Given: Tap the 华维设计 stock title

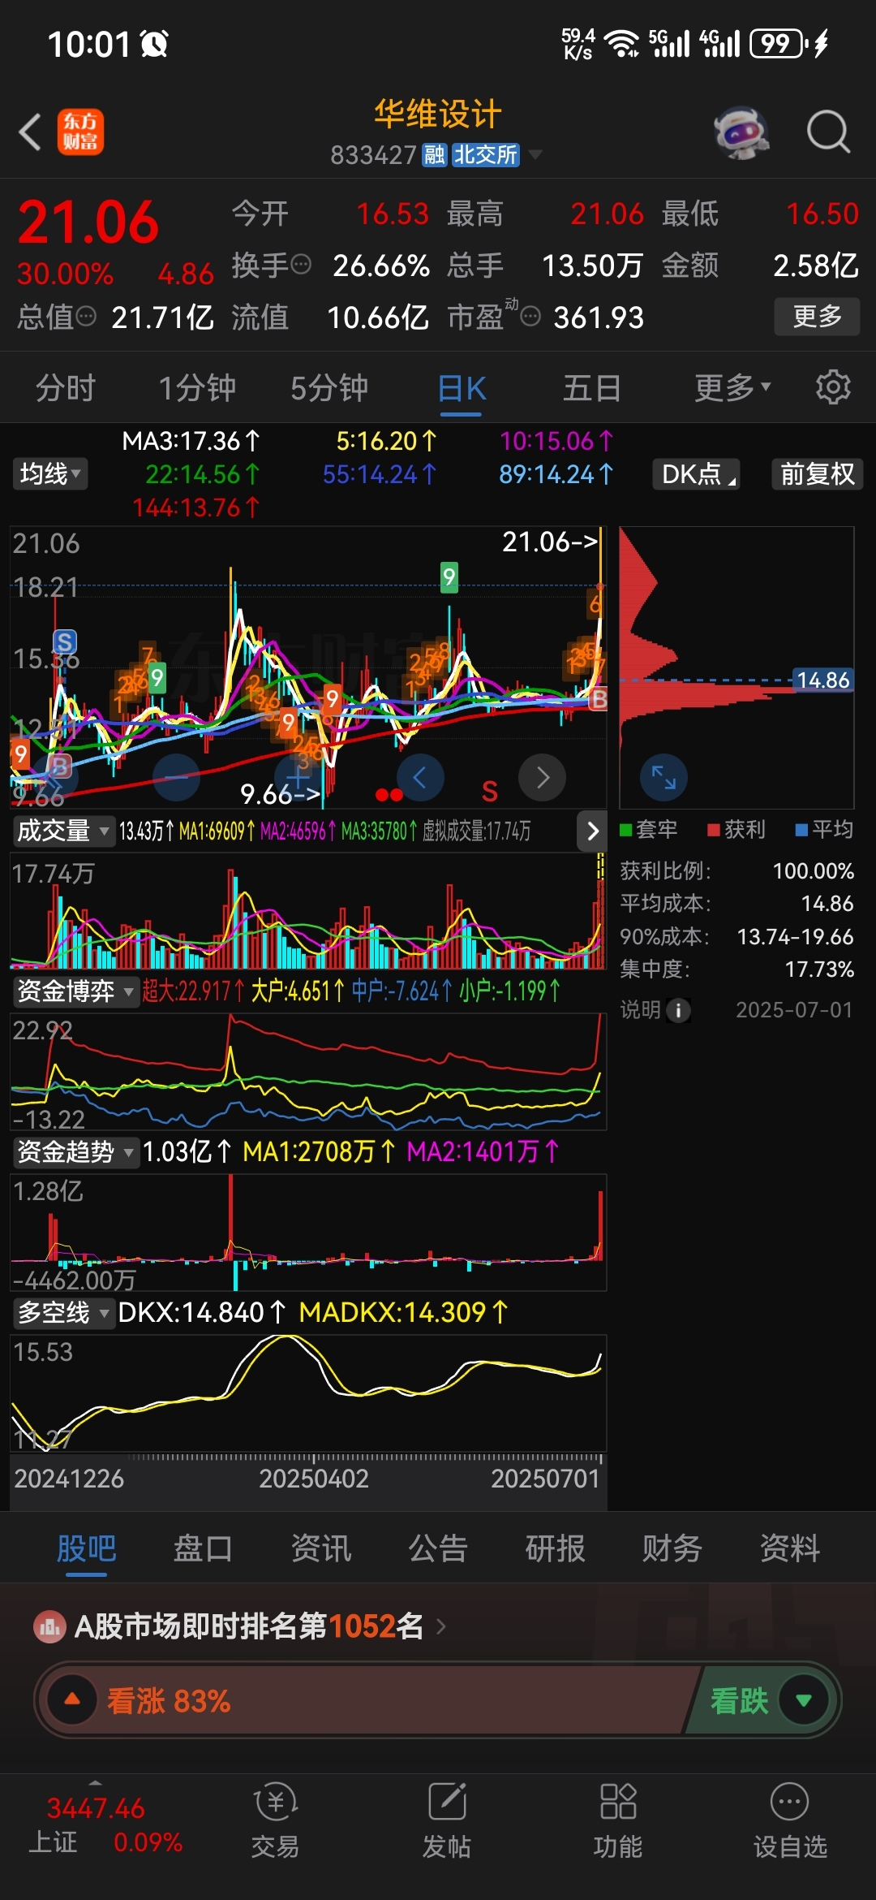Looking at the screenshot, I should click(x=438, y=114).
